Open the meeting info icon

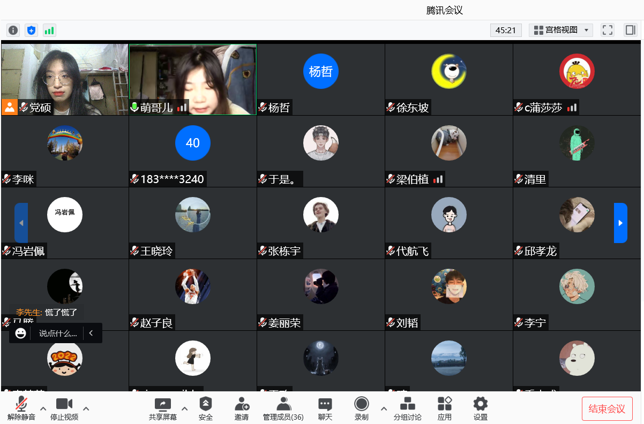pos(13,31)
